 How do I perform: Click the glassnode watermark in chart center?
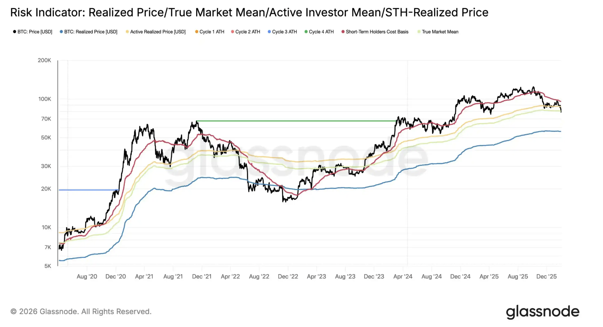click(297, 160)
